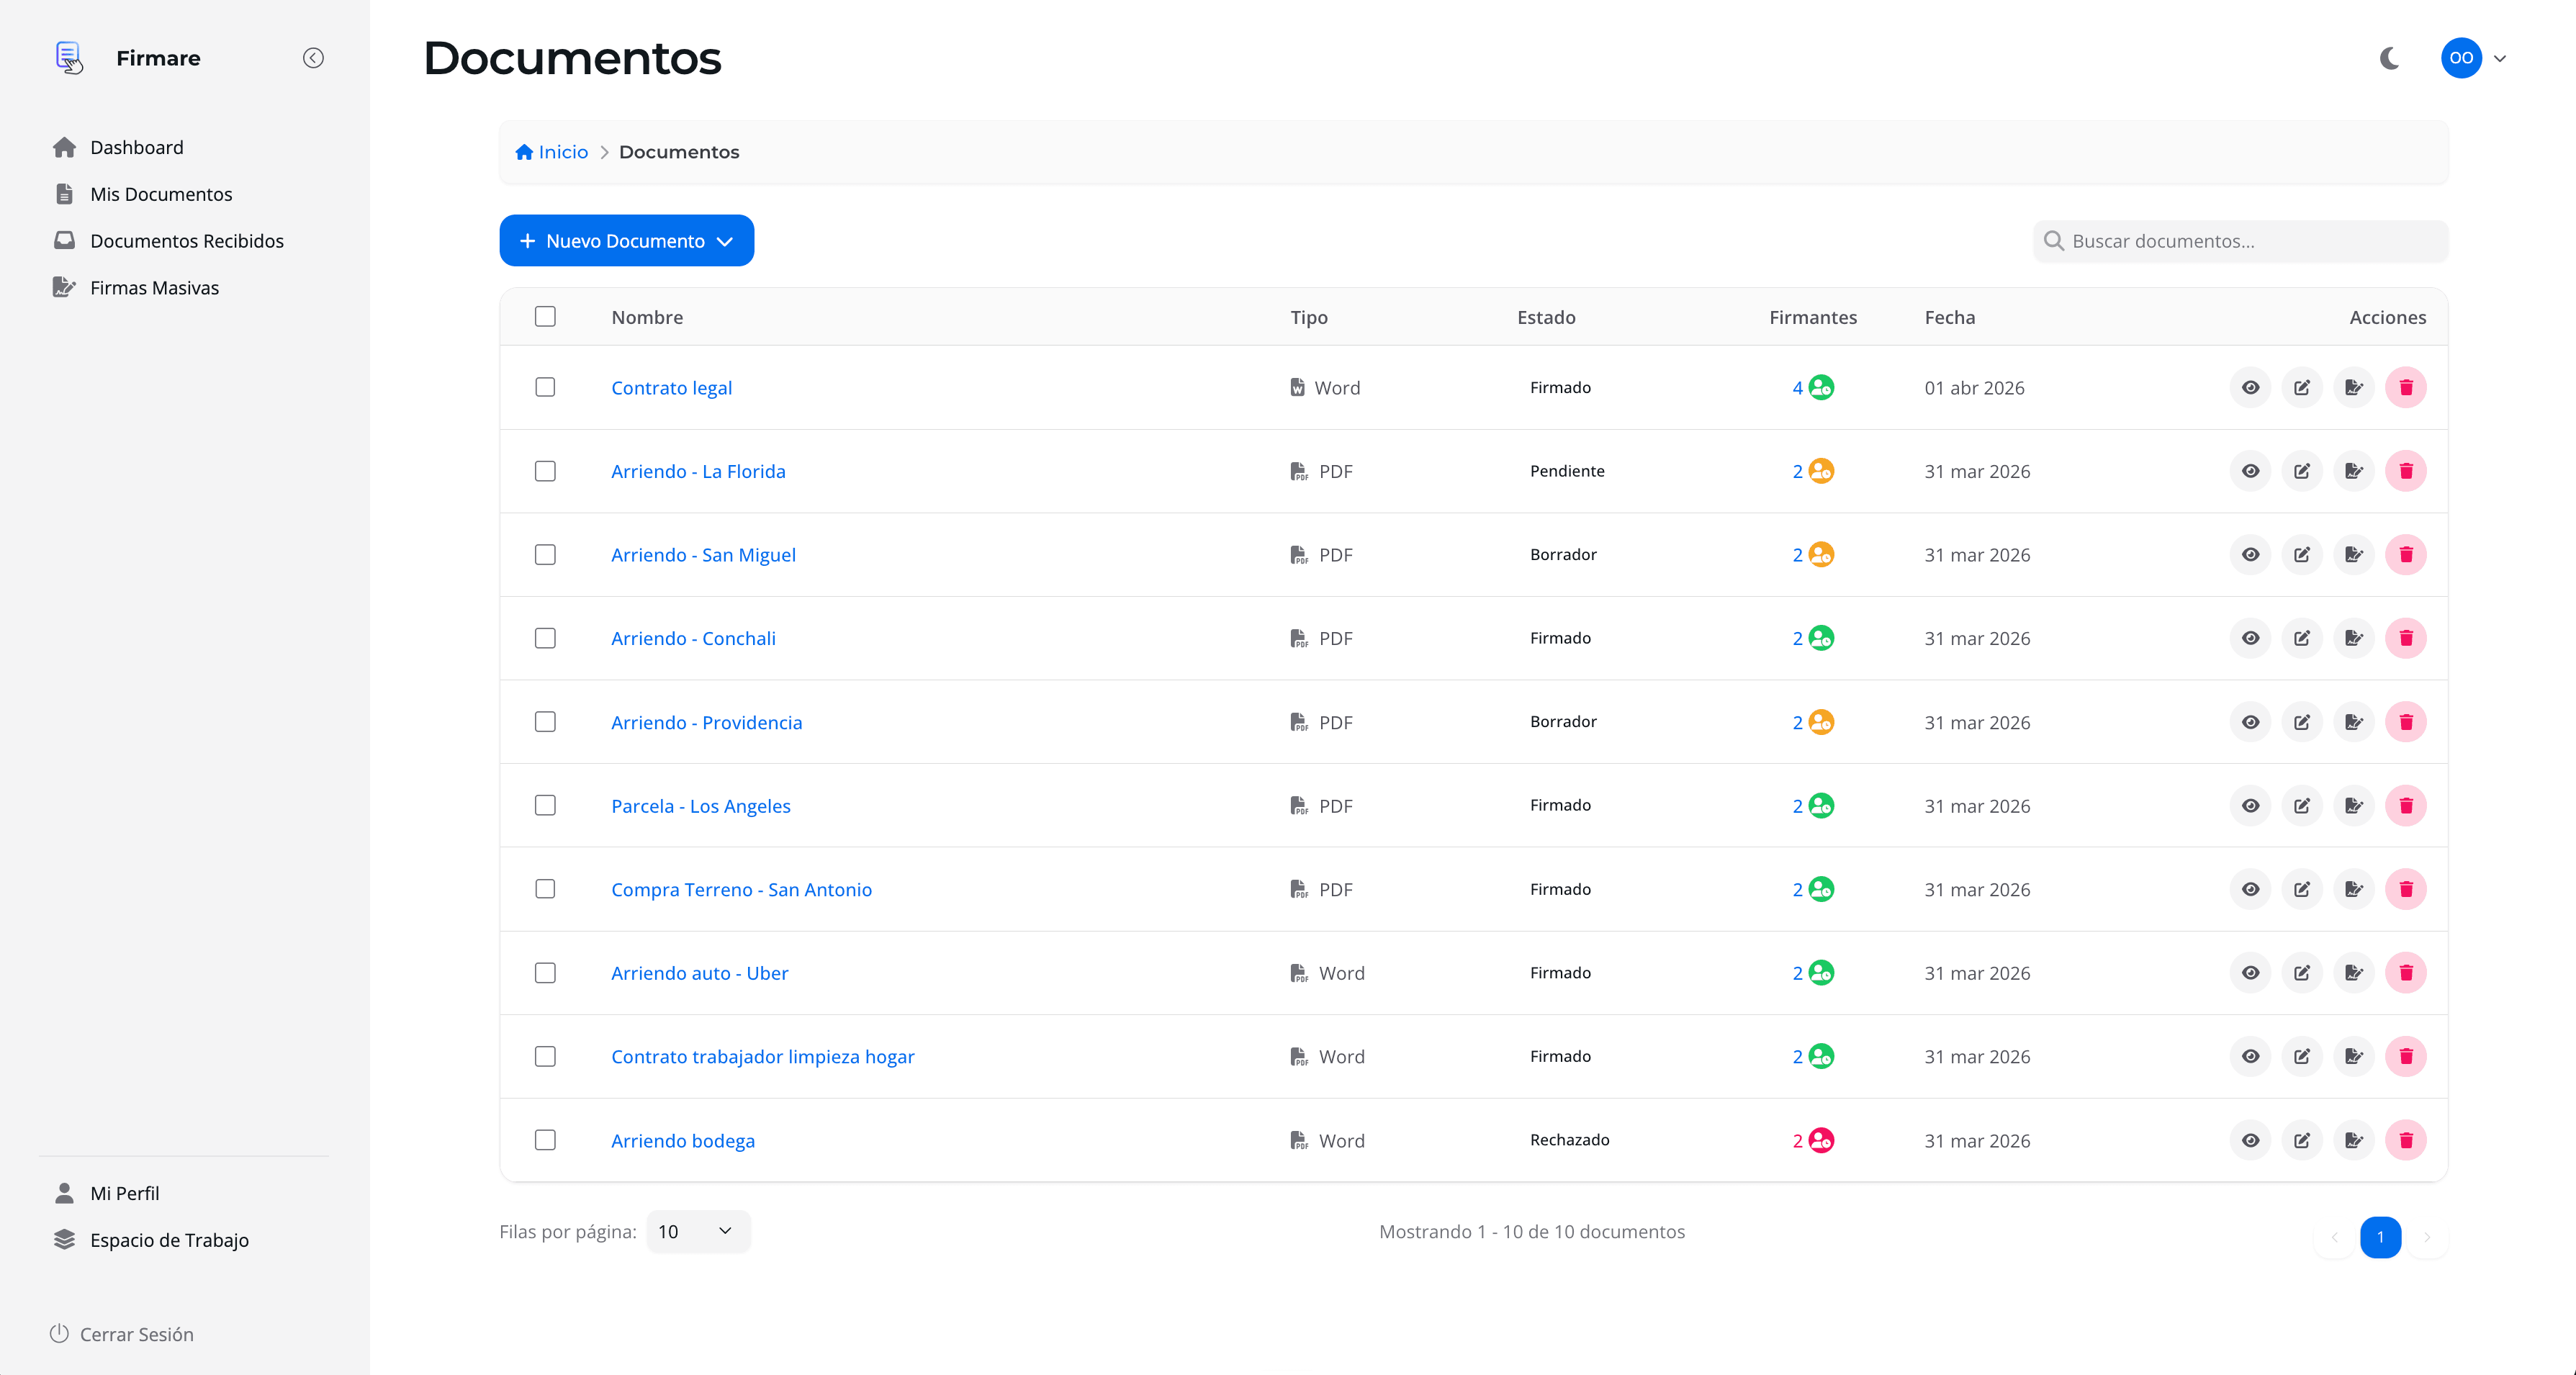This screenshot has height=1375, width=2576.
Task: Select the checkbox for Parcela - Los Angeles
Action: [x=545, y=805]
